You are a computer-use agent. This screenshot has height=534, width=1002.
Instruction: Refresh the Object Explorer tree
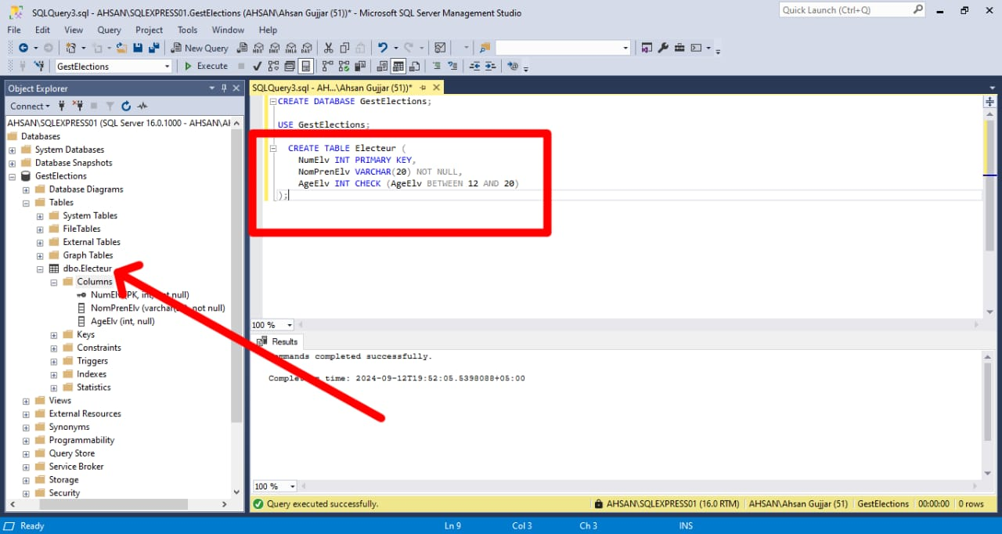[x=126, y=106]
